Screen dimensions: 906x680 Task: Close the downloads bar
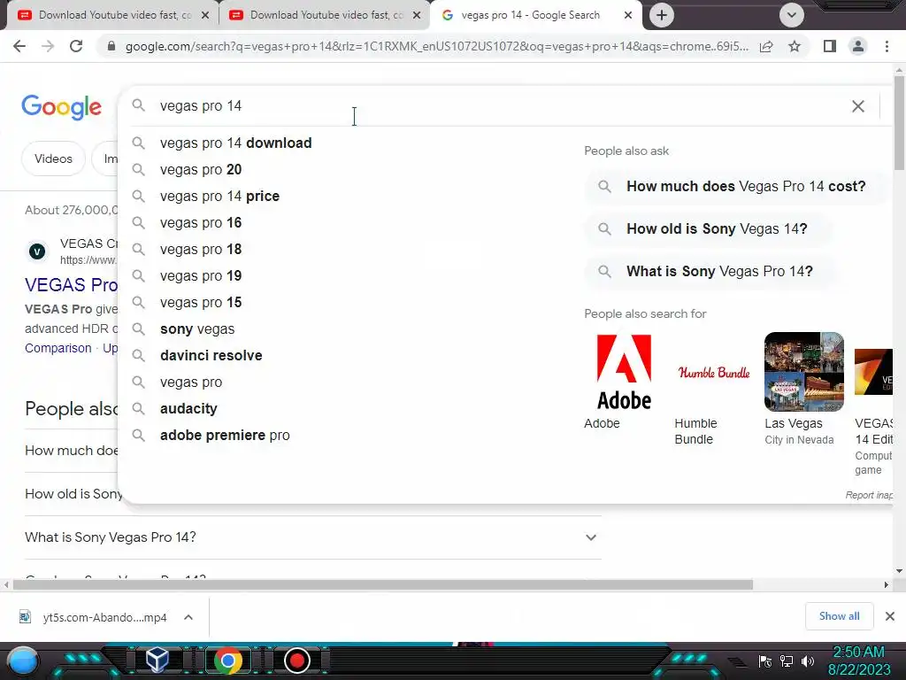pos(890,616)
